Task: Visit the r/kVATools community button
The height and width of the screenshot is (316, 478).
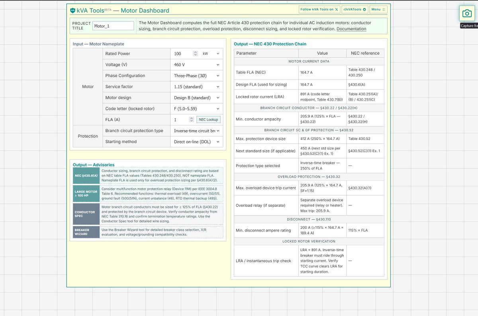Action: 355,10
